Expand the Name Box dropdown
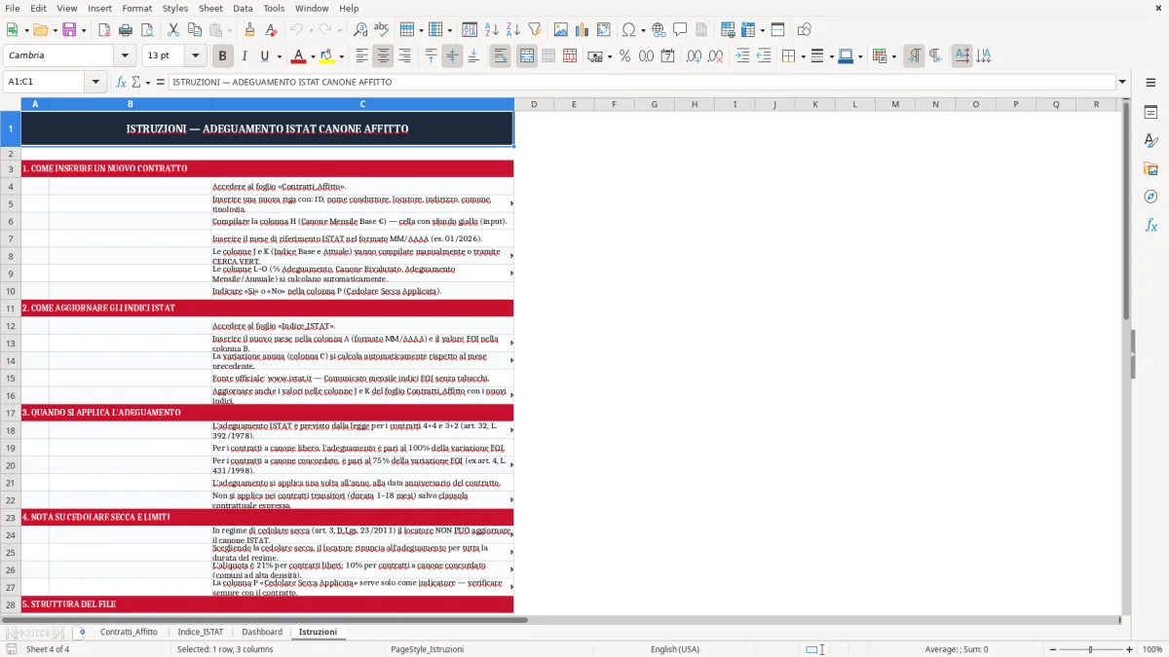This screenshot has width=1169, height=657. tap(96, 82)
